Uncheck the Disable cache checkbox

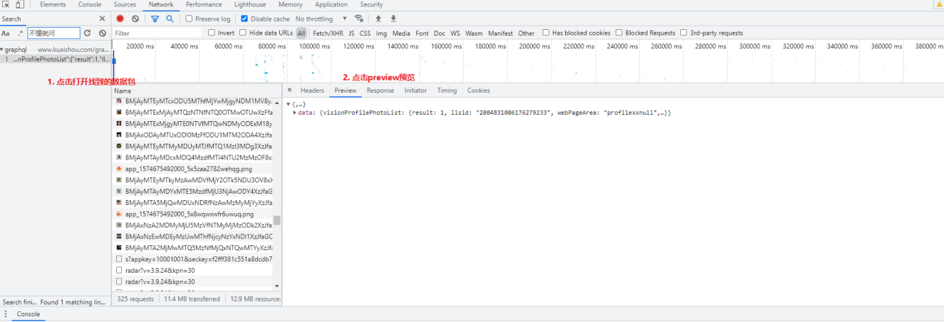[245, 19]
